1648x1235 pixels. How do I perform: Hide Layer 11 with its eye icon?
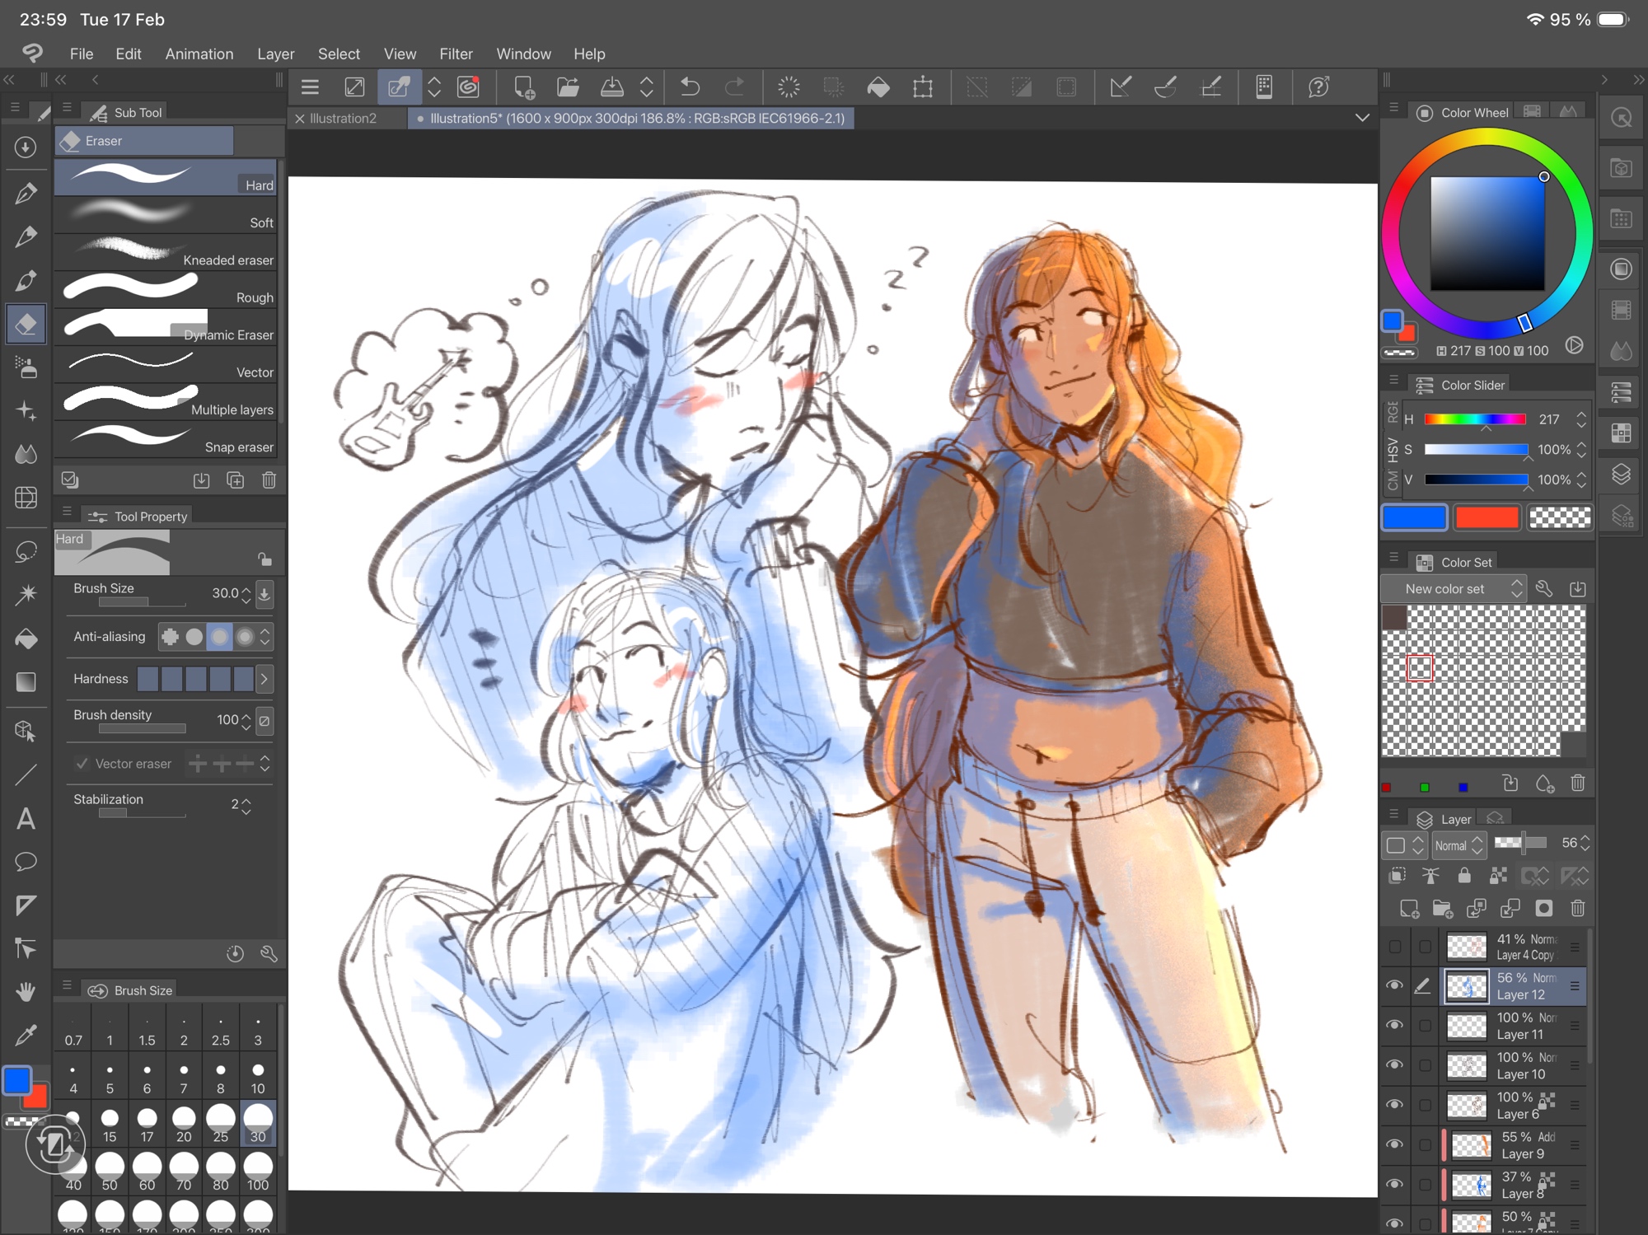point(1394,1025)
